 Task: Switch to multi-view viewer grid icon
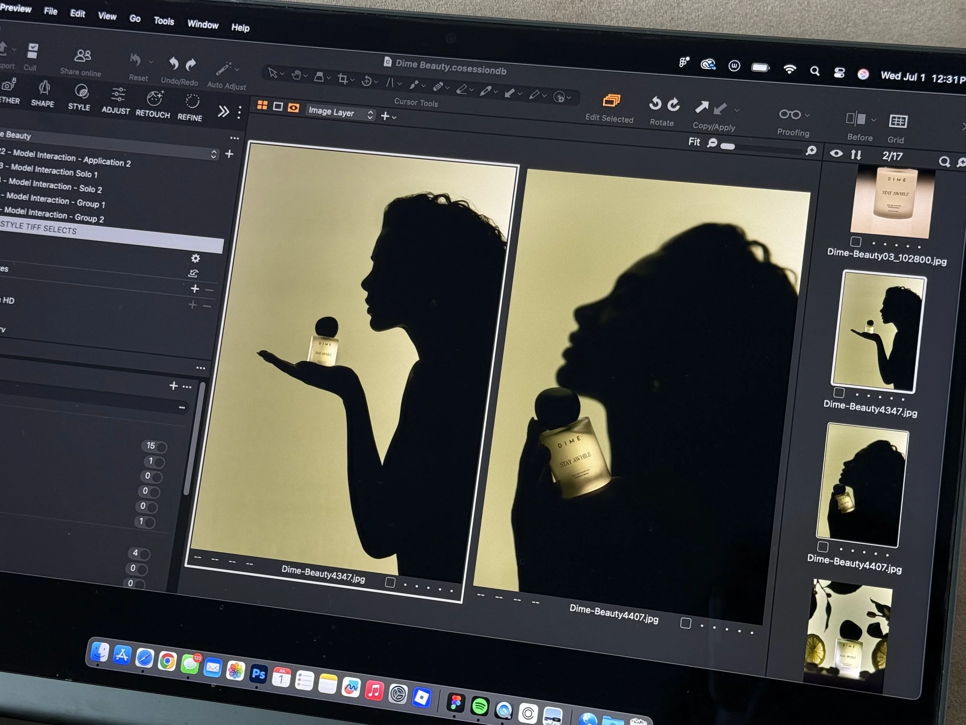(262, 105)
